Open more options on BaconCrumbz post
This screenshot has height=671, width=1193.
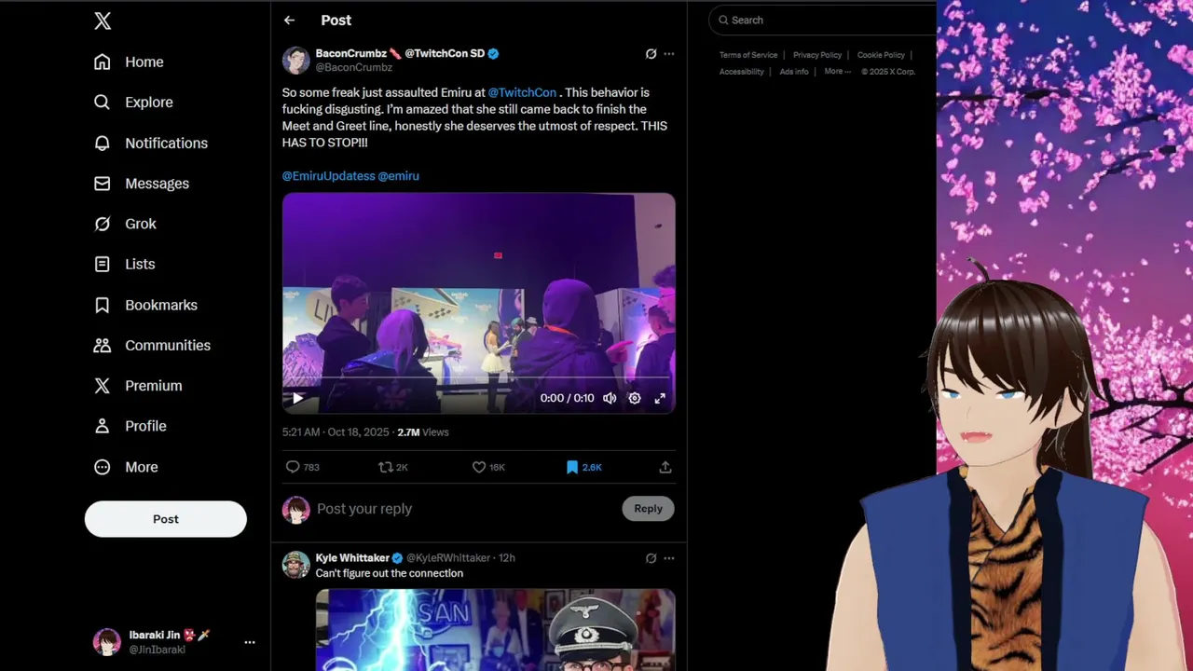coord(668,54)
